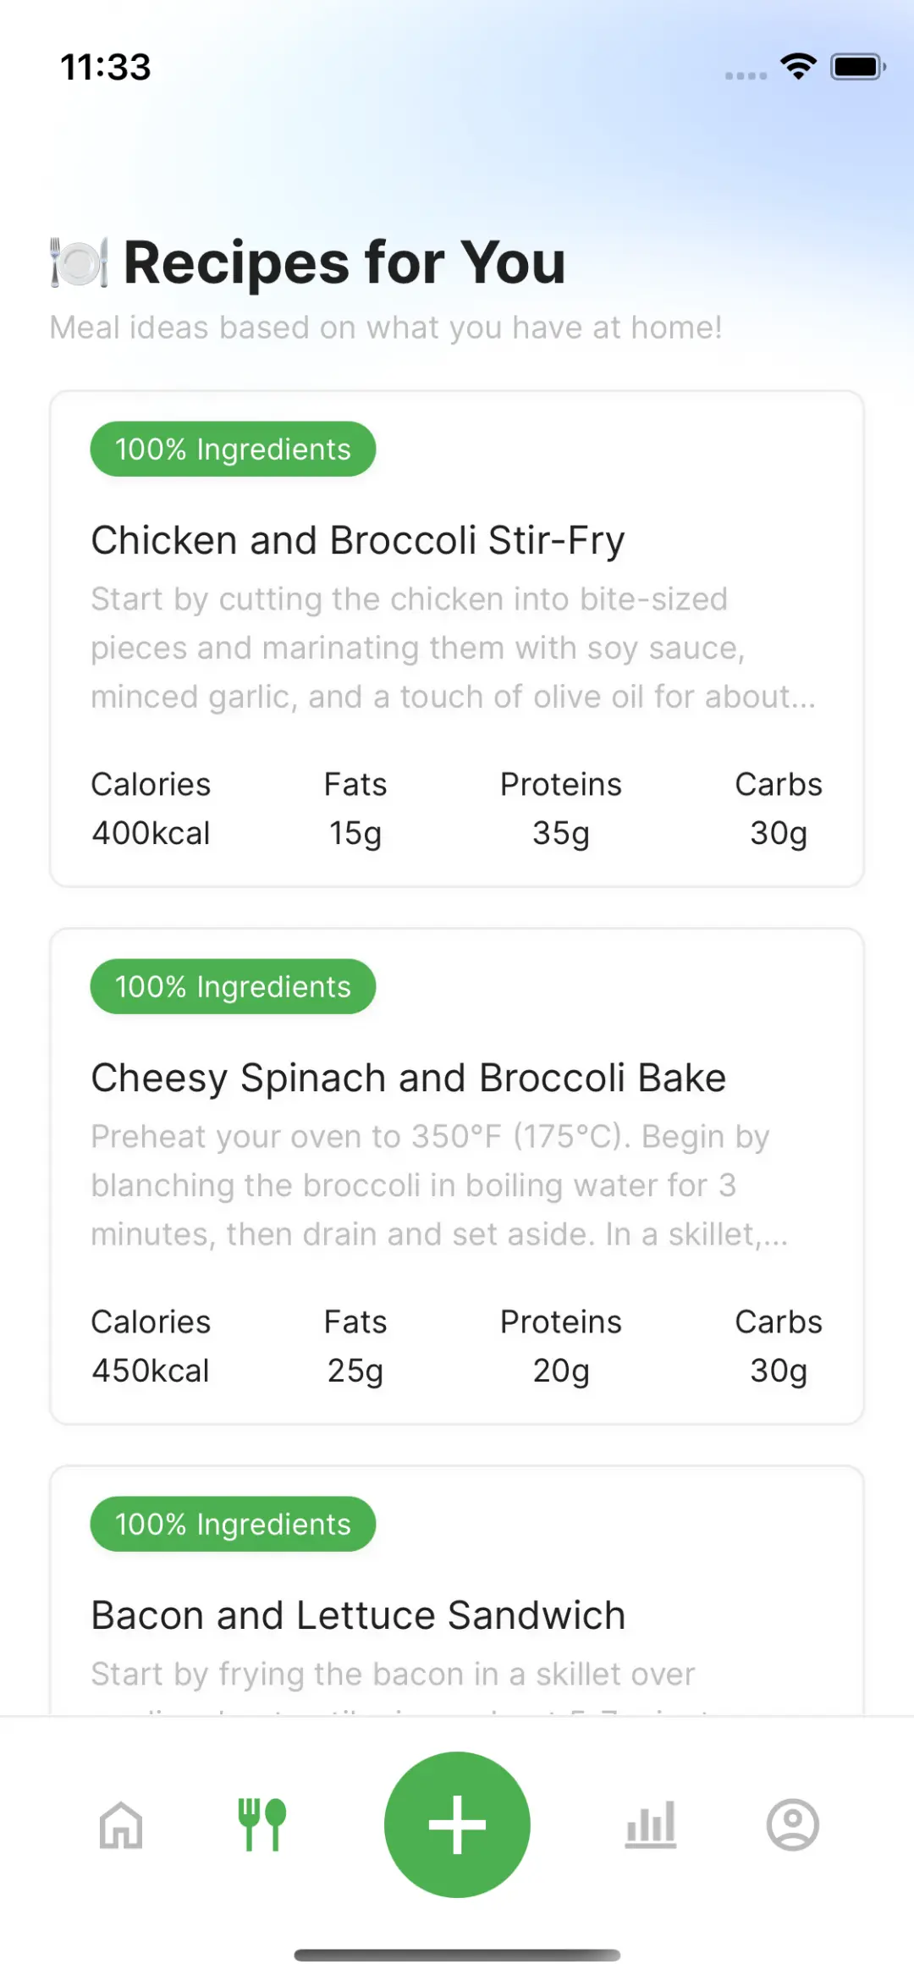Tap the Cheesy Spinach bake's 100% Ingredients badge
The image size is (914, 1981).
[233, 986]
